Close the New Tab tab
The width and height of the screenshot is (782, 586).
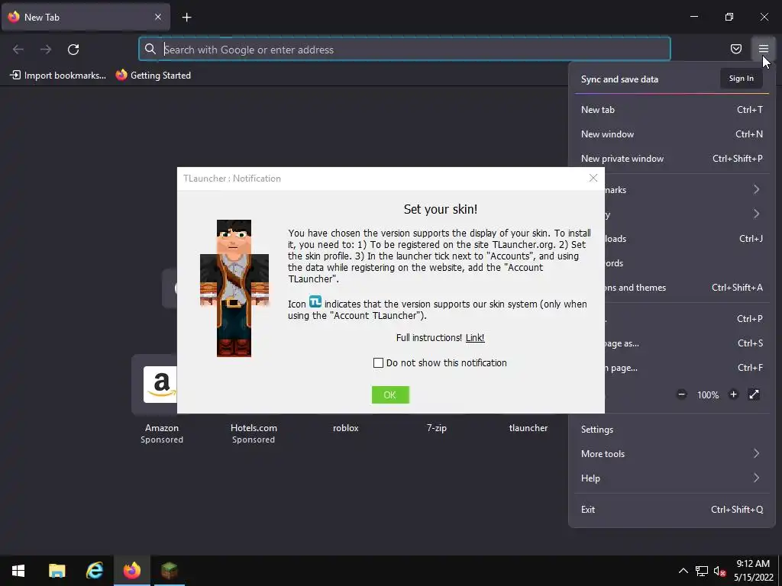[x=158, y=17]
